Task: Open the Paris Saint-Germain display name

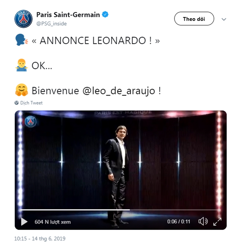Action: tap(68, 14)
